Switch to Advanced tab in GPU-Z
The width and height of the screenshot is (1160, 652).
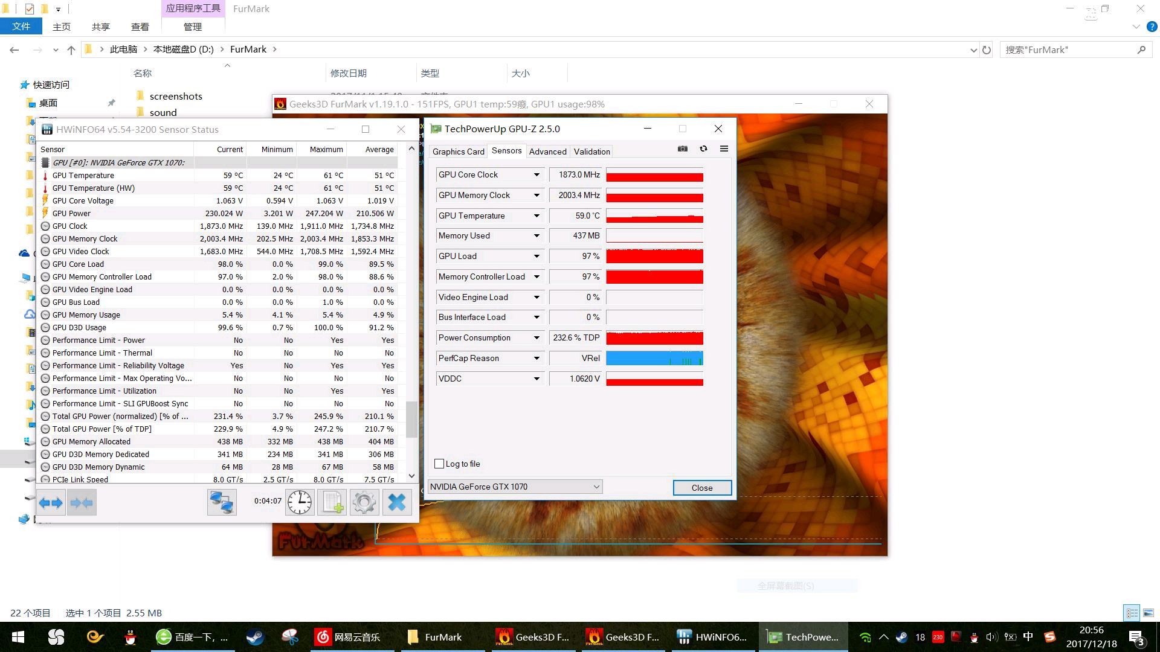click(x=548, y=152)
